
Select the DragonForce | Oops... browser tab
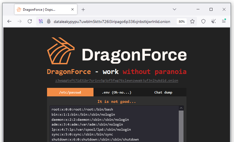pyautogui.click(x=46, y=9)
